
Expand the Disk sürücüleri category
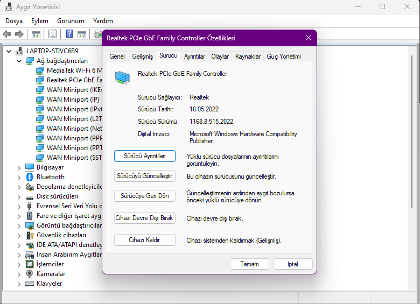click(x=19, y=197)
